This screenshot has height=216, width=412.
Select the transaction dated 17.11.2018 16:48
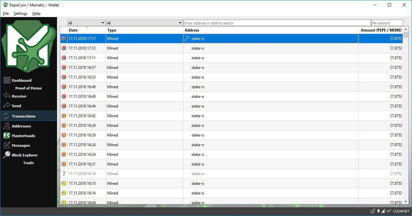[x=231, y=96]
